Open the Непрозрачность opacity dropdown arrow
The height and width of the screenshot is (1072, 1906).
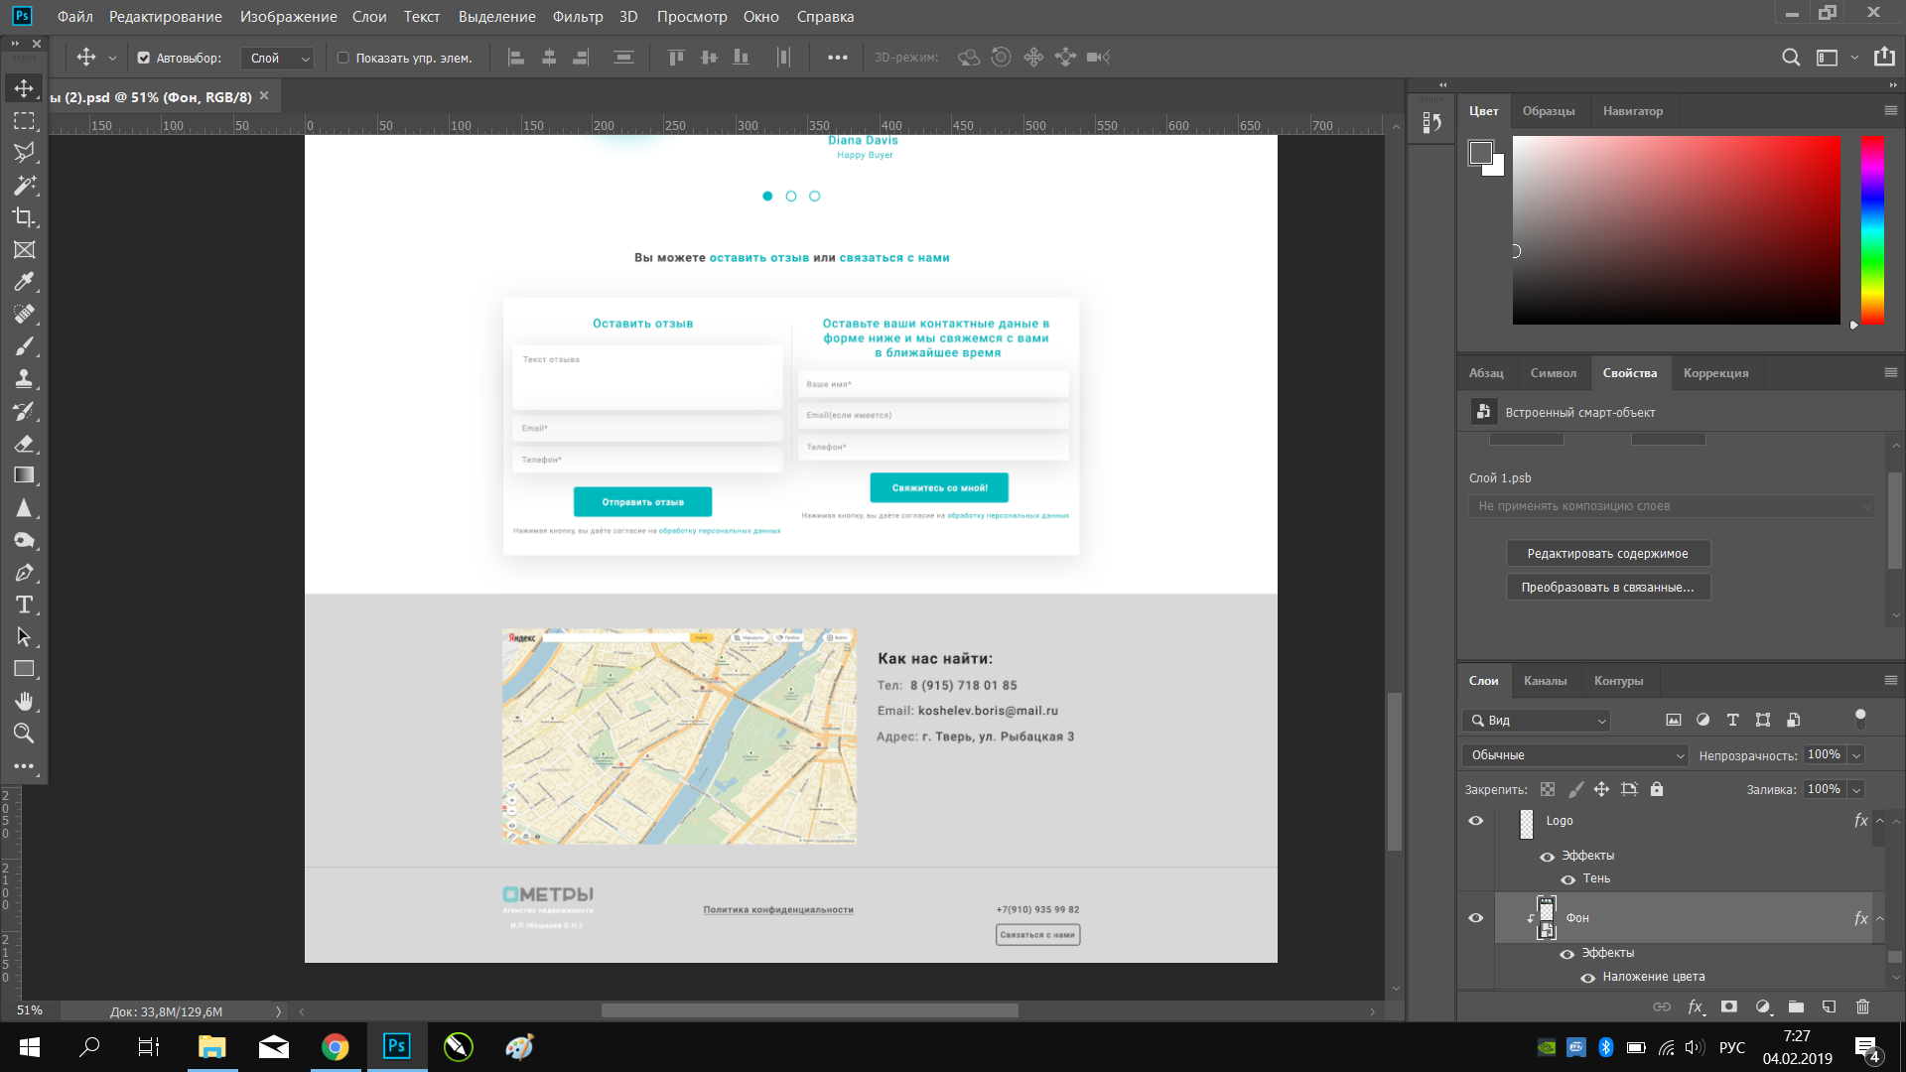click(x=1856, y=755)
